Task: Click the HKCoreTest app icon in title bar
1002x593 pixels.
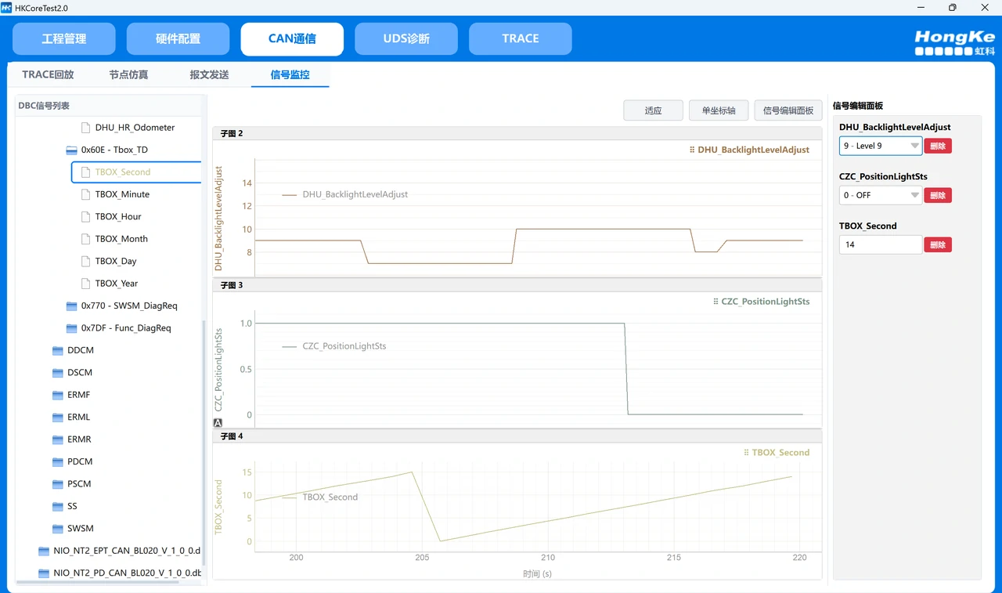Action: pyautogui.click(x=6, y=8)
